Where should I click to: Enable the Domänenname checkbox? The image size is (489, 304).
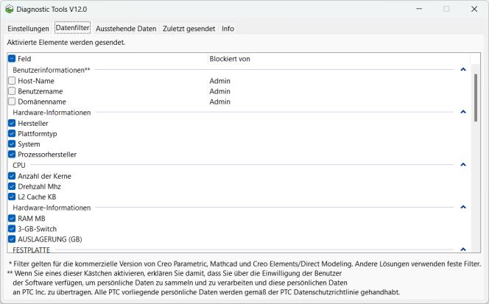[x=12, y=102]
